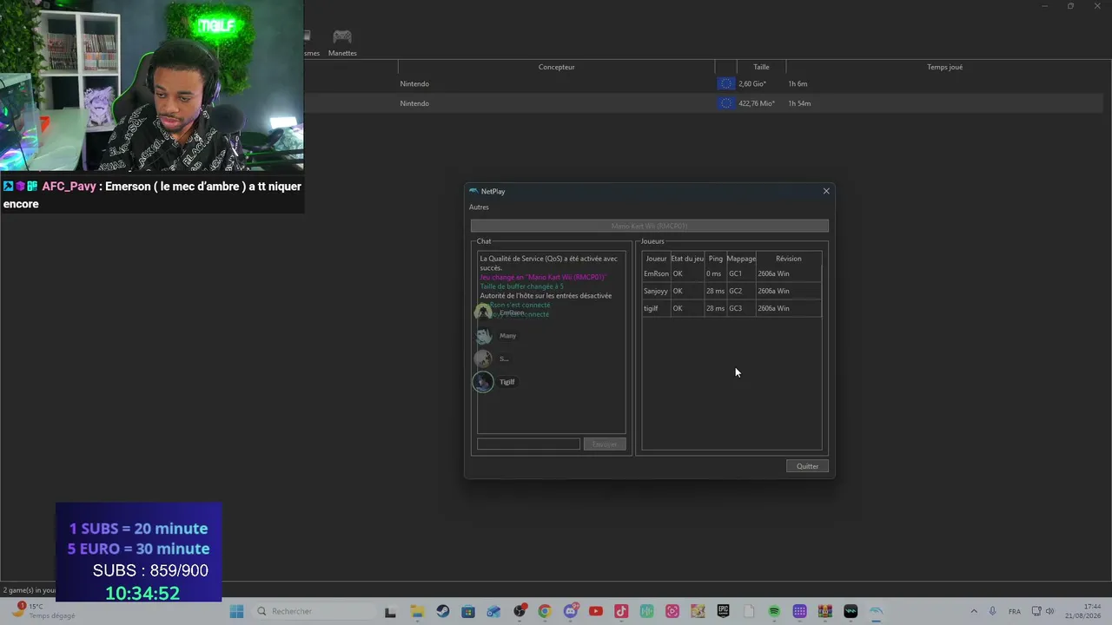Open the volume control in the system tray
1112x625 pixels.
coord(1050,611)
